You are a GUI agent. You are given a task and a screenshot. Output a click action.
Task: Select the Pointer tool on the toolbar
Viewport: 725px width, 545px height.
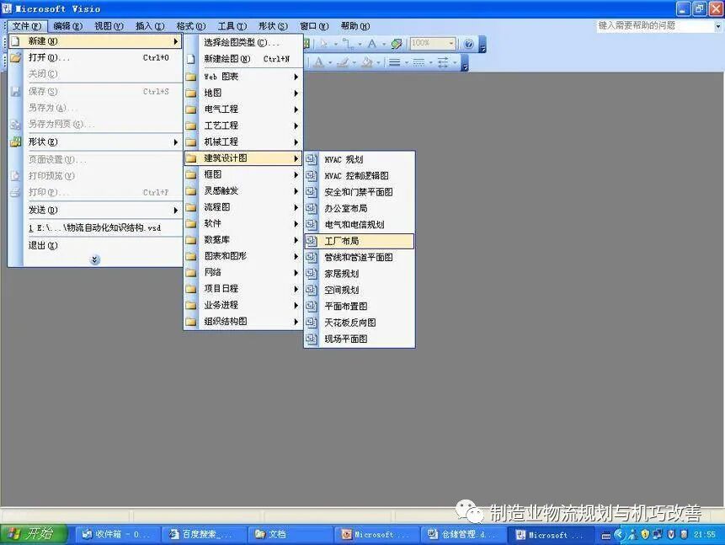pyautogui.click(x=323, y=42)
